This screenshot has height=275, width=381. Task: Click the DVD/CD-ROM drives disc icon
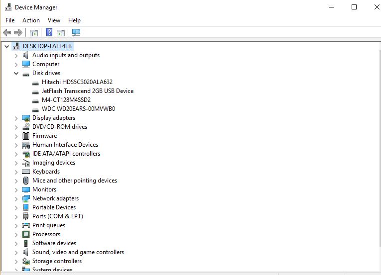pyautogui.click(x=26, y=127)
